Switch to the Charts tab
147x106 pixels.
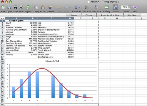pos(89,15)
